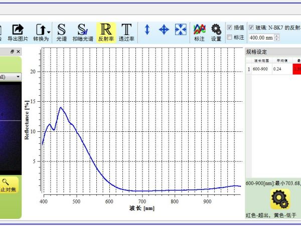Viewport: 301px width, 226px height.
Task: Open the 转换为 convert-to dropdown
Action: tap(41, 32)
